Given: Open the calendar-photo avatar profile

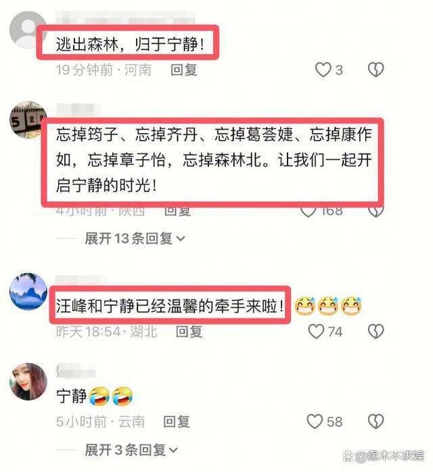Looking at the screenshot, I should (28, 119).
